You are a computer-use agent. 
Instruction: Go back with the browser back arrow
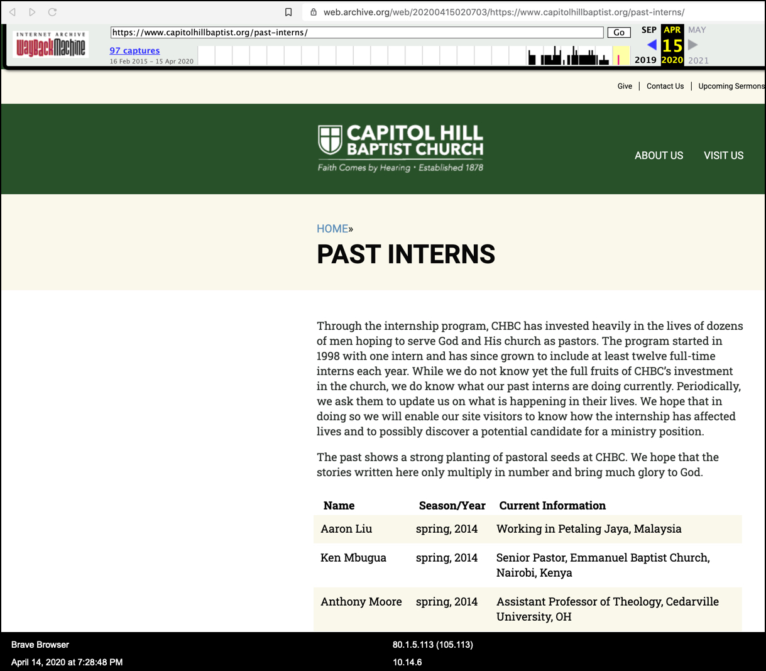click(x=12, y=12)
